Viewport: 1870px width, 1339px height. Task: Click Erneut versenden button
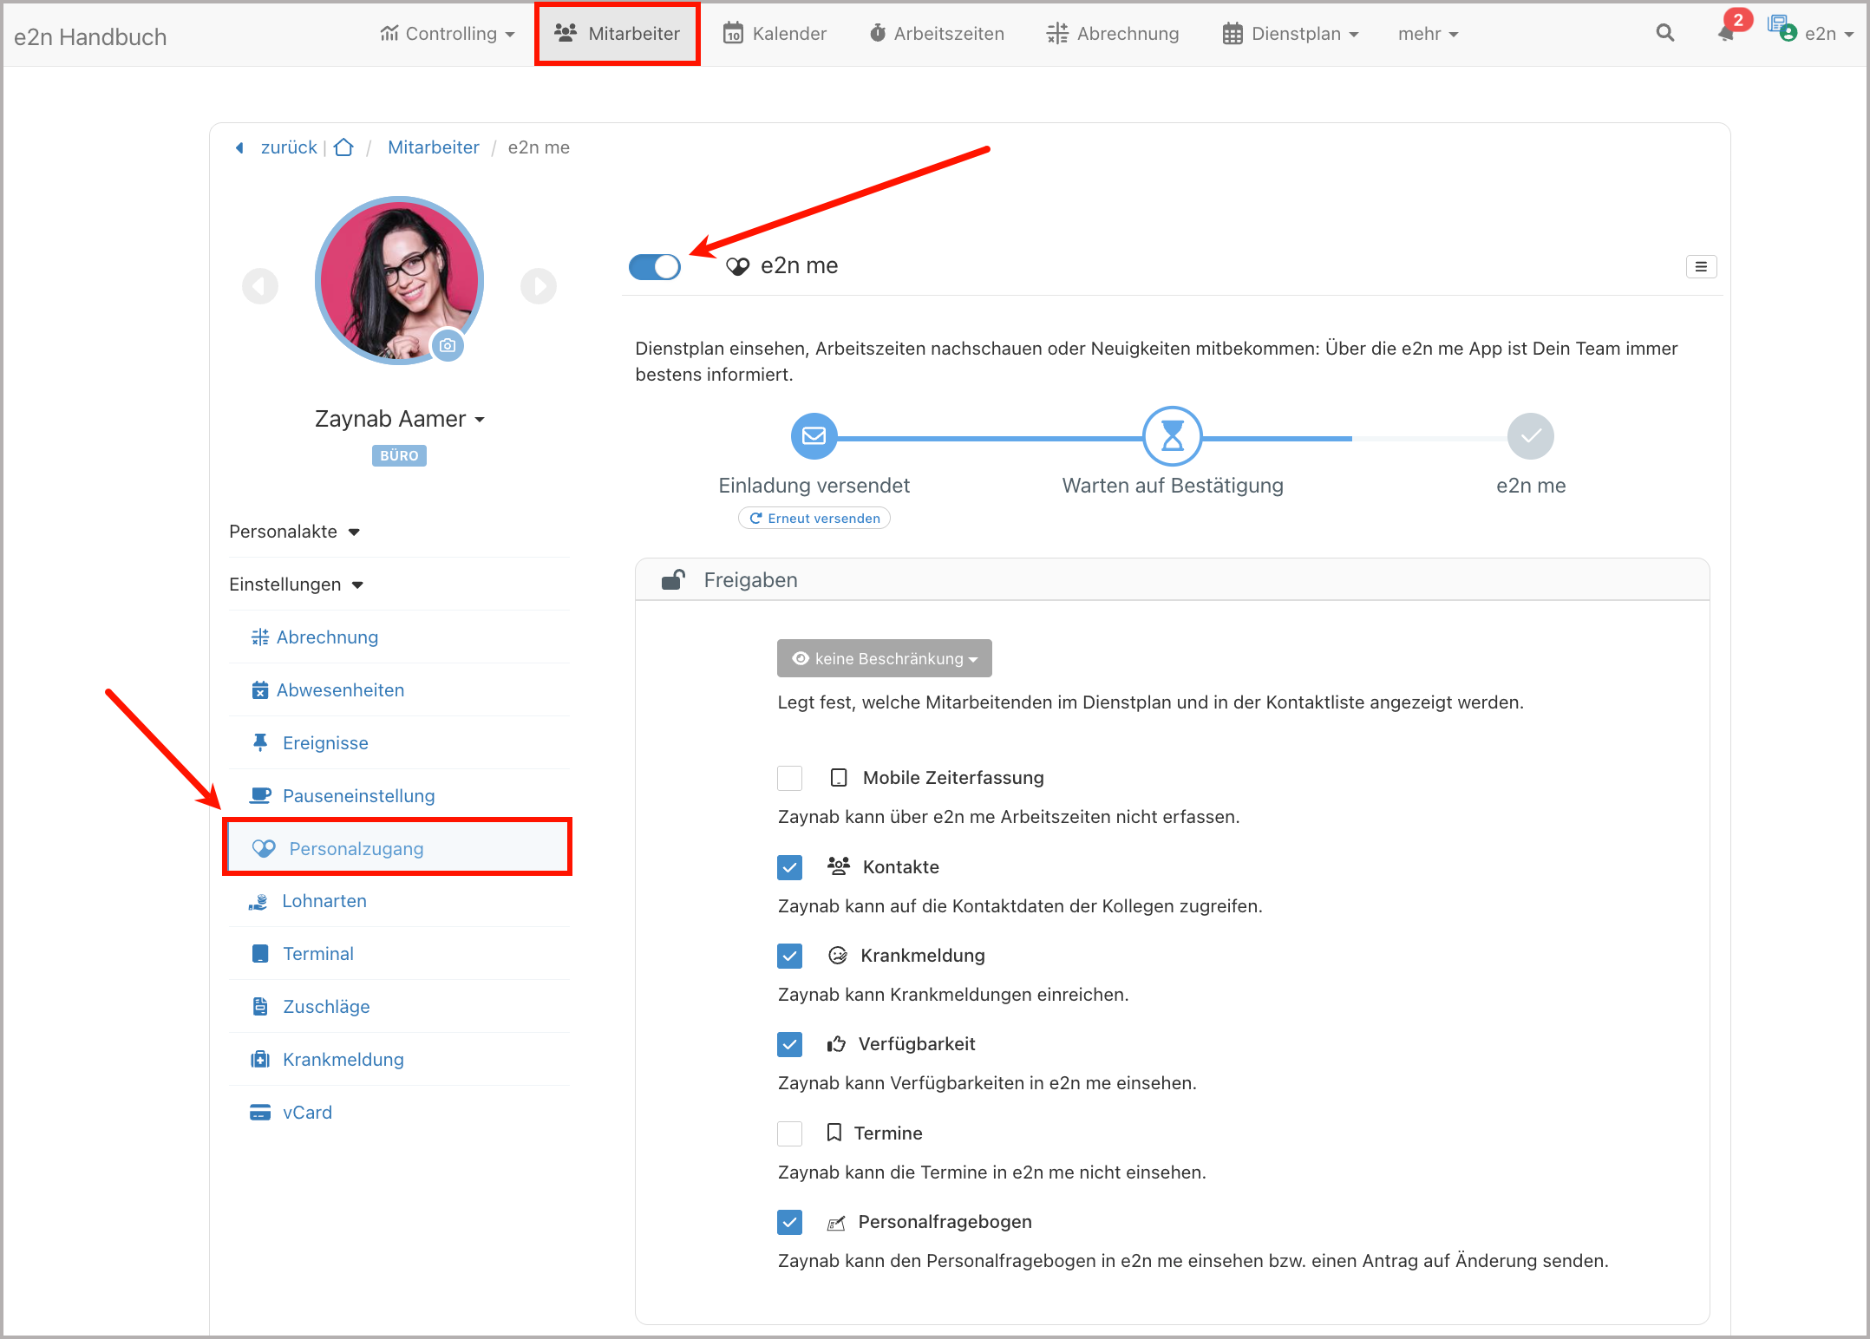tap(814, 519)
